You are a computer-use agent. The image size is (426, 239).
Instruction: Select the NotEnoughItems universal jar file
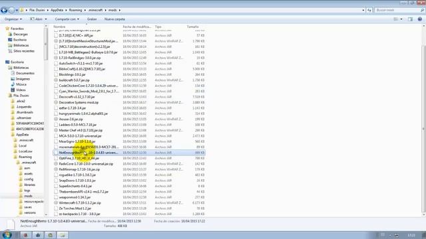point(129,153)
